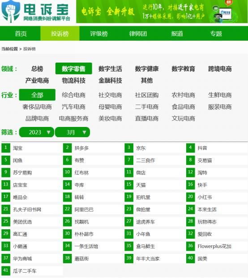
Task: Open rank 16 entry 快手
Action: [x=202, y=185]
